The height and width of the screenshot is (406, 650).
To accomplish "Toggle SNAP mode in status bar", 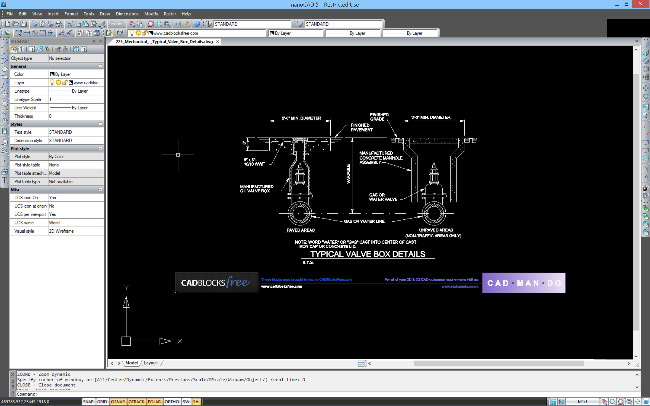I will 88,401.
